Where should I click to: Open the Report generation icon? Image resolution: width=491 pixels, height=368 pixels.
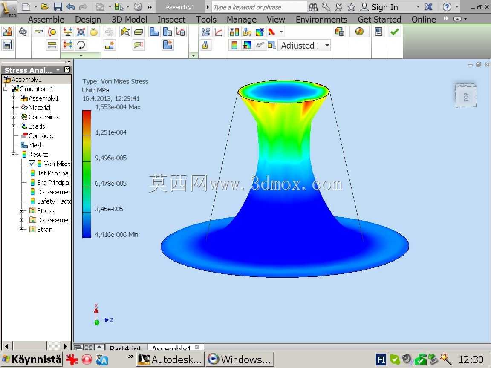click(339, 32)
